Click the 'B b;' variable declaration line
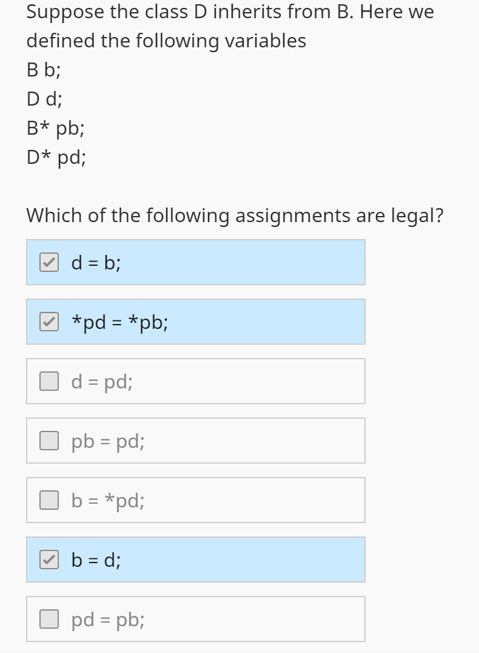 click(42, 70)
